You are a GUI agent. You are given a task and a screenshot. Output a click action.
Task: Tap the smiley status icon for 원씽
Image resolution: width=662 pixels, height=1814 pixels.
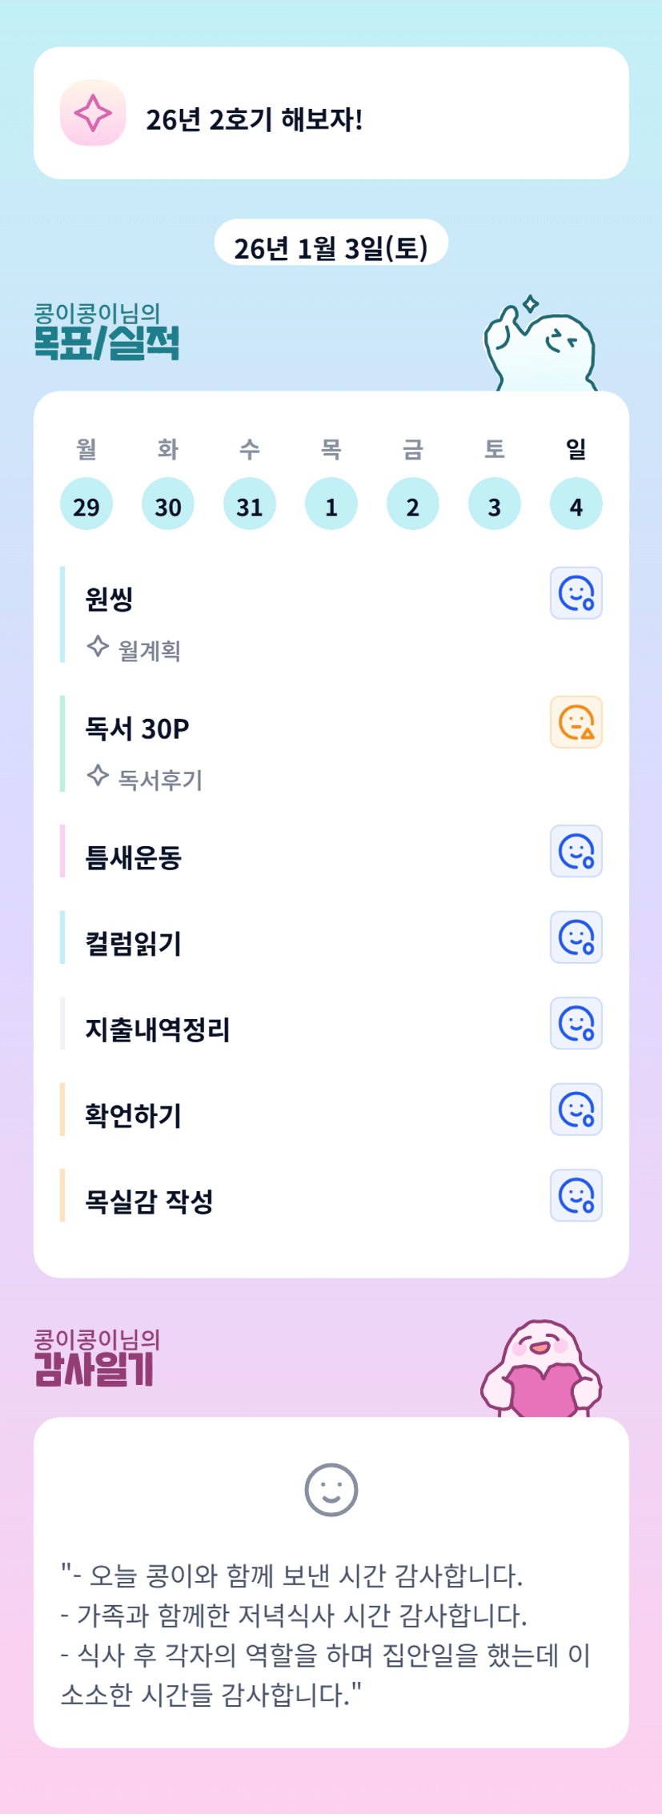[x=576, y=593]
